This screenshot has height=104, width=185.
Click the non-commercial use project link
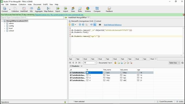67,15
